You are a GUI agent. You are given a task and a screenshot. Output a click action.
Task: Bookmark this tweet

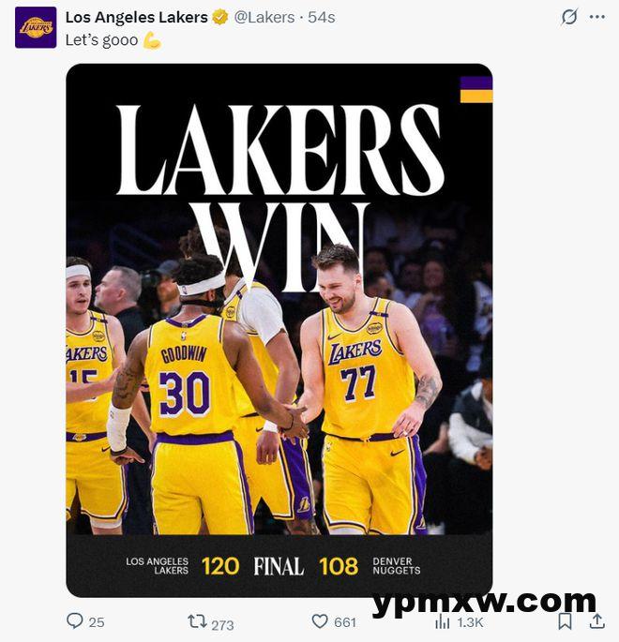point(565,621)
